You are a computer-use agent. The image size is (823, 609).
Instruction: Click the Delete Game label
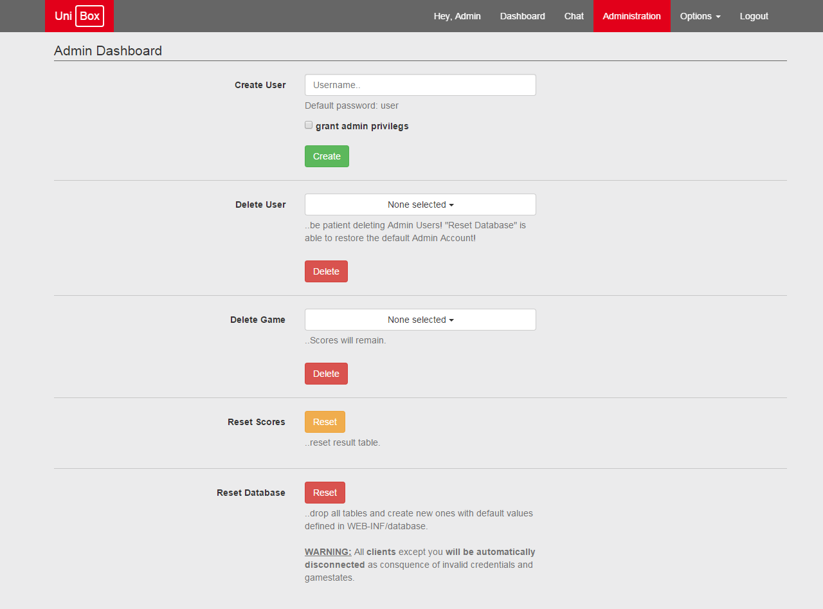[258, 320]
